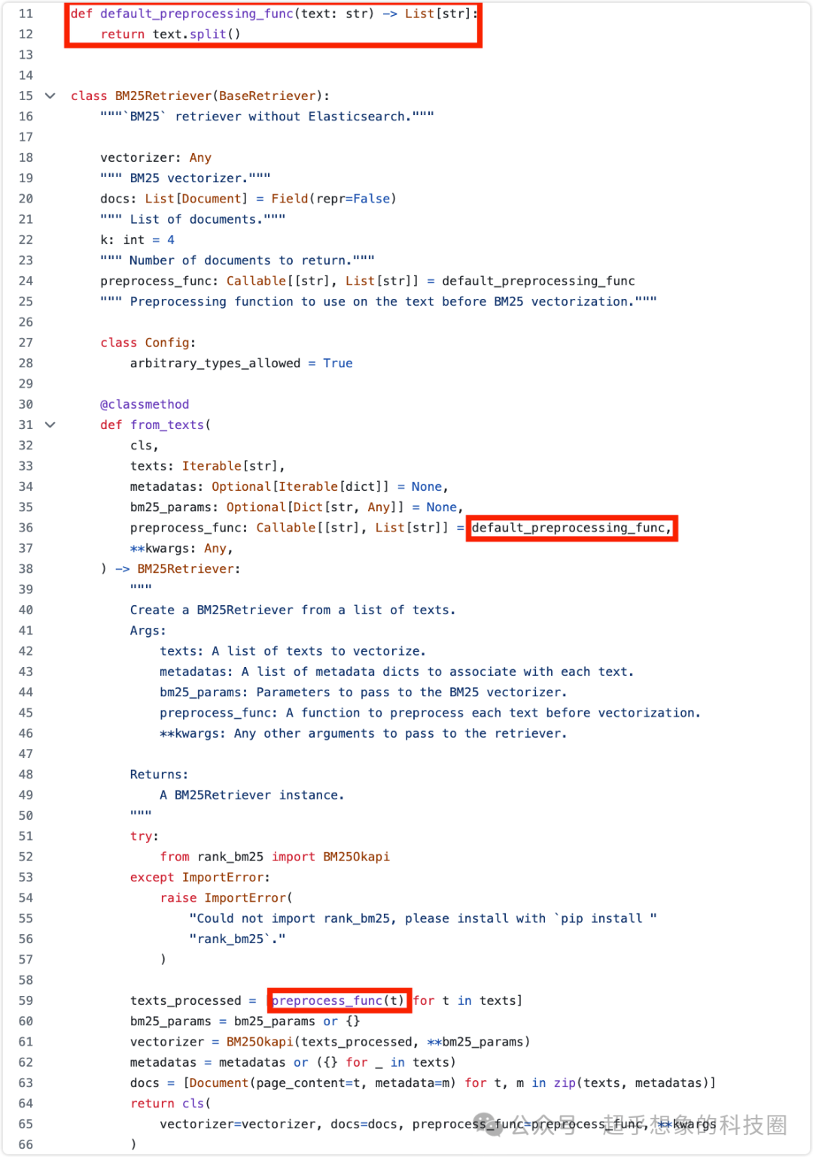Viewport: 813px width, 1157px height.
Task: Click the BaseRetriever parent class name
Action: click(x=267, y=96)
